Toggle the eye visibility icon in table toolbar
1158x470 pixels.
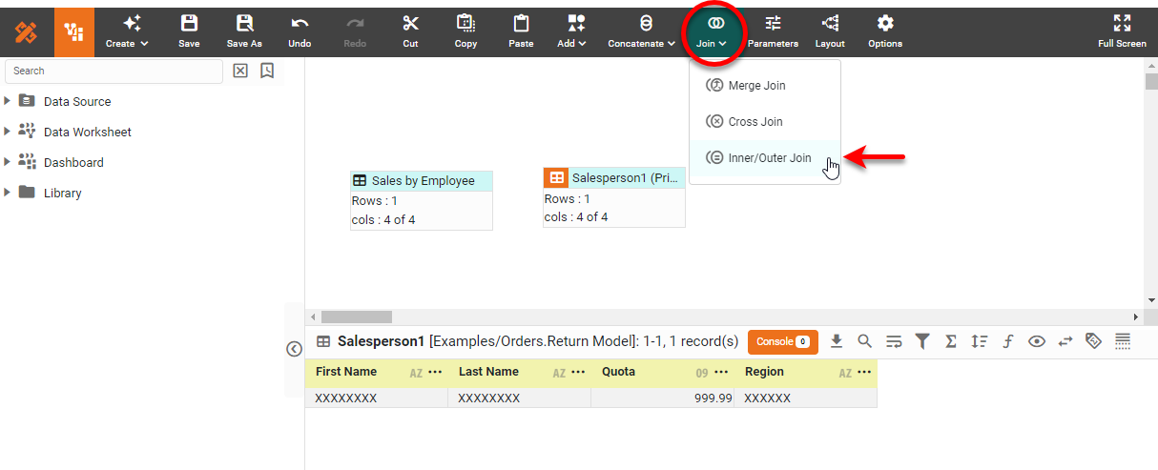pos(1037,341)
